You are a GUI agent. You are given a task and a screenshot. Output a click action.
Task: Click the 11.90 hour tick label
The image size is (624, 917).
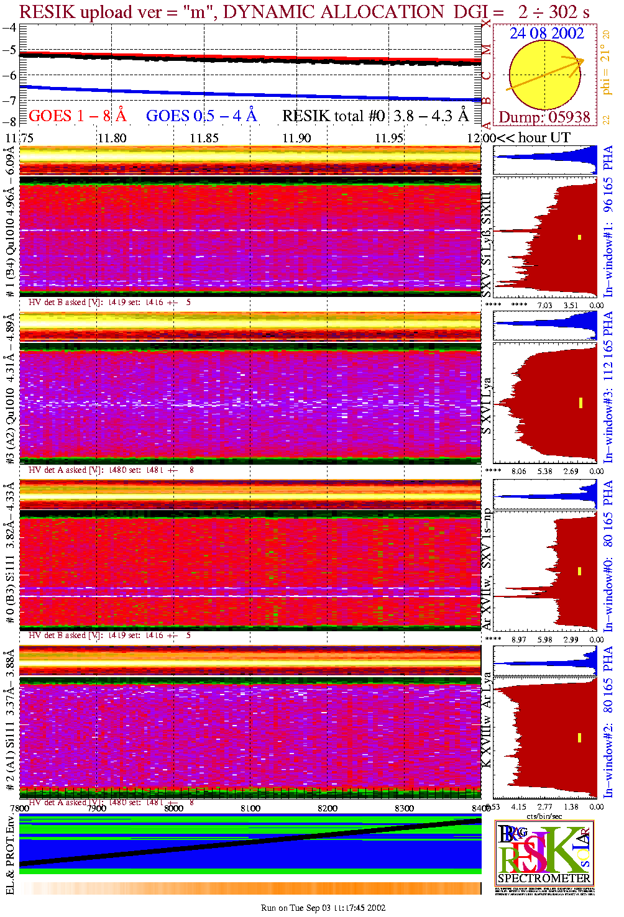(296, 138)
